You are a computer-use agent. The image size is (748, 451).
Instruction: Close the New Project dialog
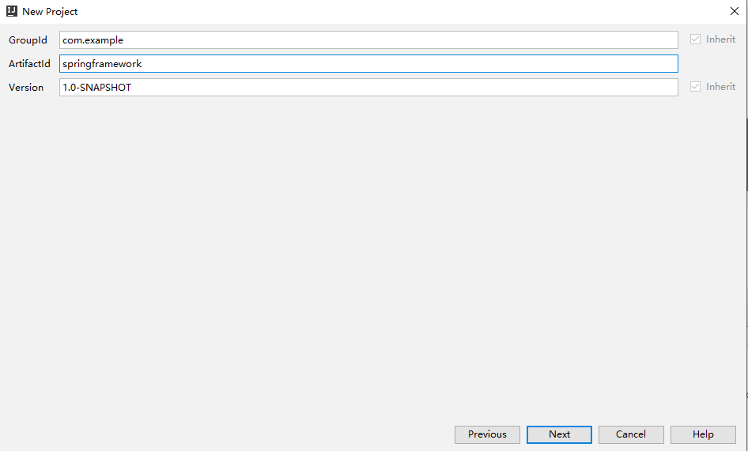coord(734,12)
